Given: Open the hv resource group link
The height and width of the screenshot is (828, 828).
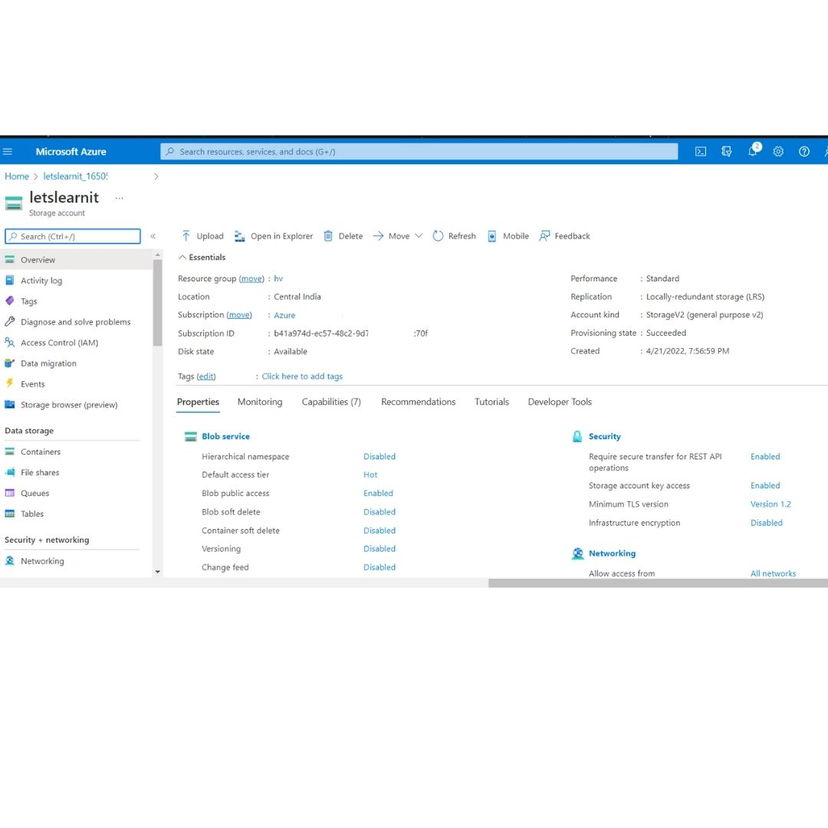Looking at the screenshot, I should click(278, 278).
